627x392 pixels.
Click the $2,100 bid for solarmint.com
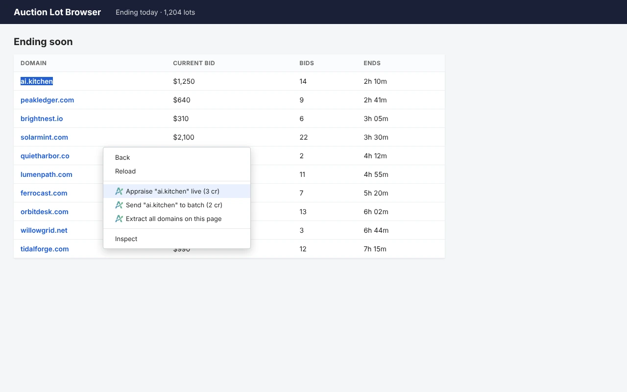184,137
